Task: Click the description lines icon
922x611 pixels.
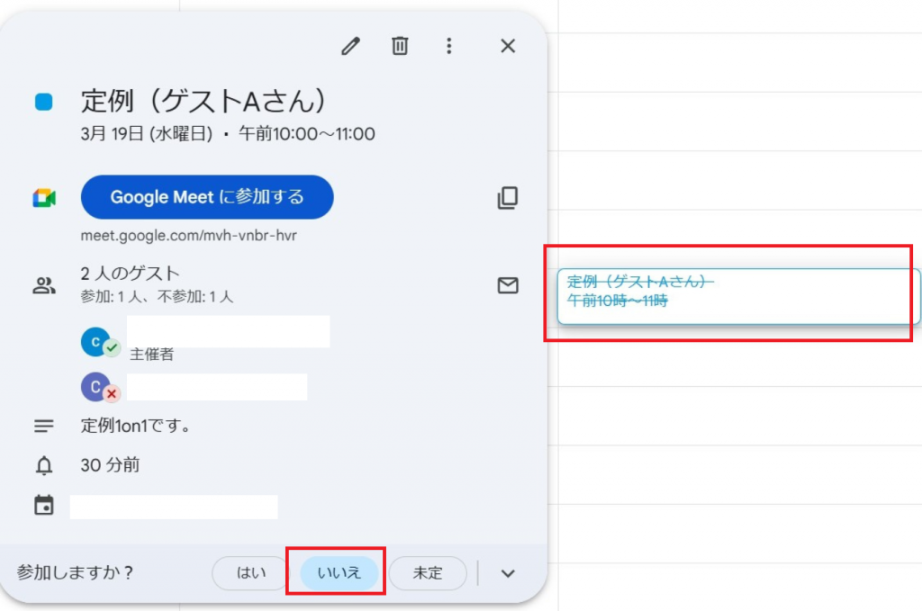Action: tap(44, 426)
